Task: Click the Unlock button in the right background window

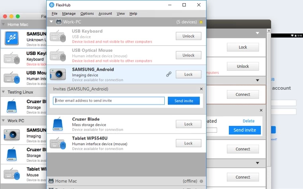Action: point(243,66)
